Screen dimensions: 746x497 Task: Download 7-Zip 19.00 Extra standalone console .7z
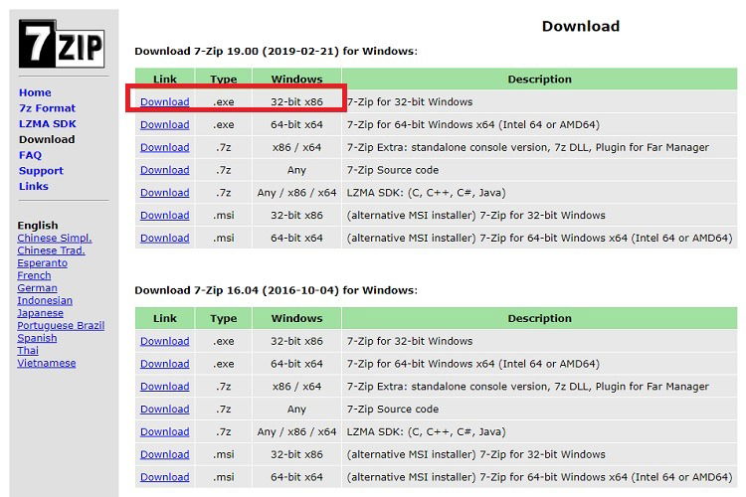tap(164, 147)
